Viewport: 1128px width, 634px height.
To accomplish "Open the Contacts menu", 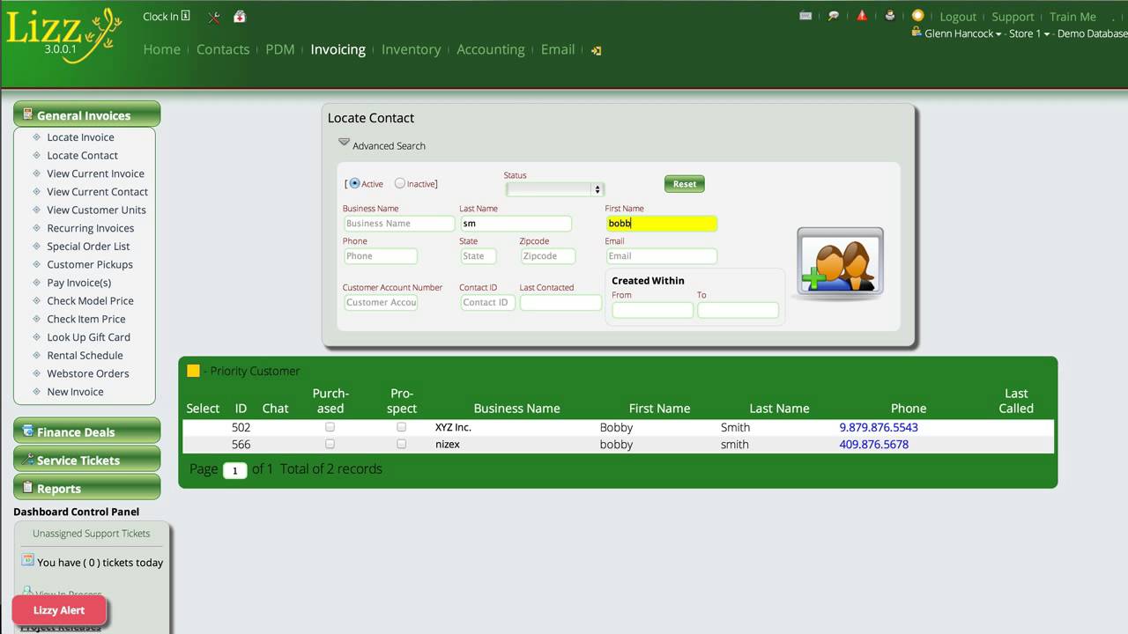I will point(223,49).
